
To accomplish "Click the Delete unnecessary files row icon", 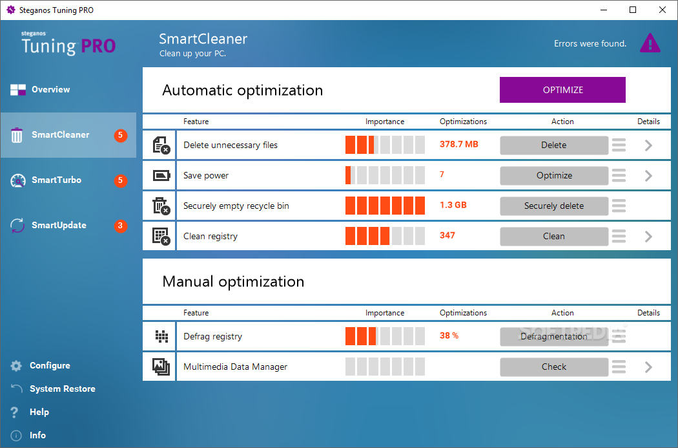I will (161, 145).
